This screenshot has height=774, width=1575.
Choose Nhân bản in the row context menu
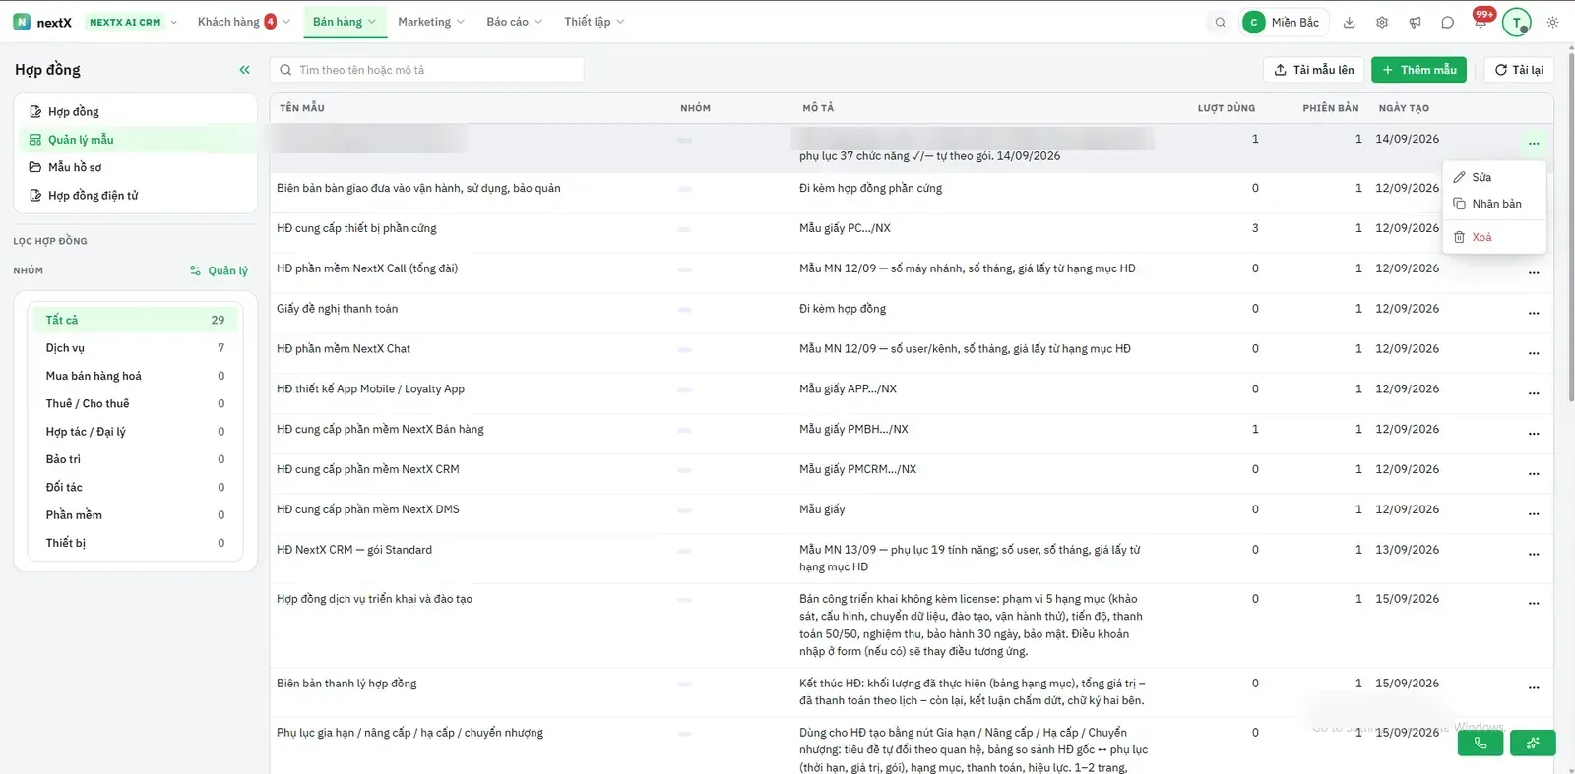click(x=1494, y=204)
